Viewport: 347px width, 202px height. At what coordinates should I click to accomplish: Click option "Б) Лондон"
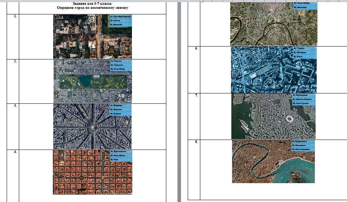coord(300,52)
